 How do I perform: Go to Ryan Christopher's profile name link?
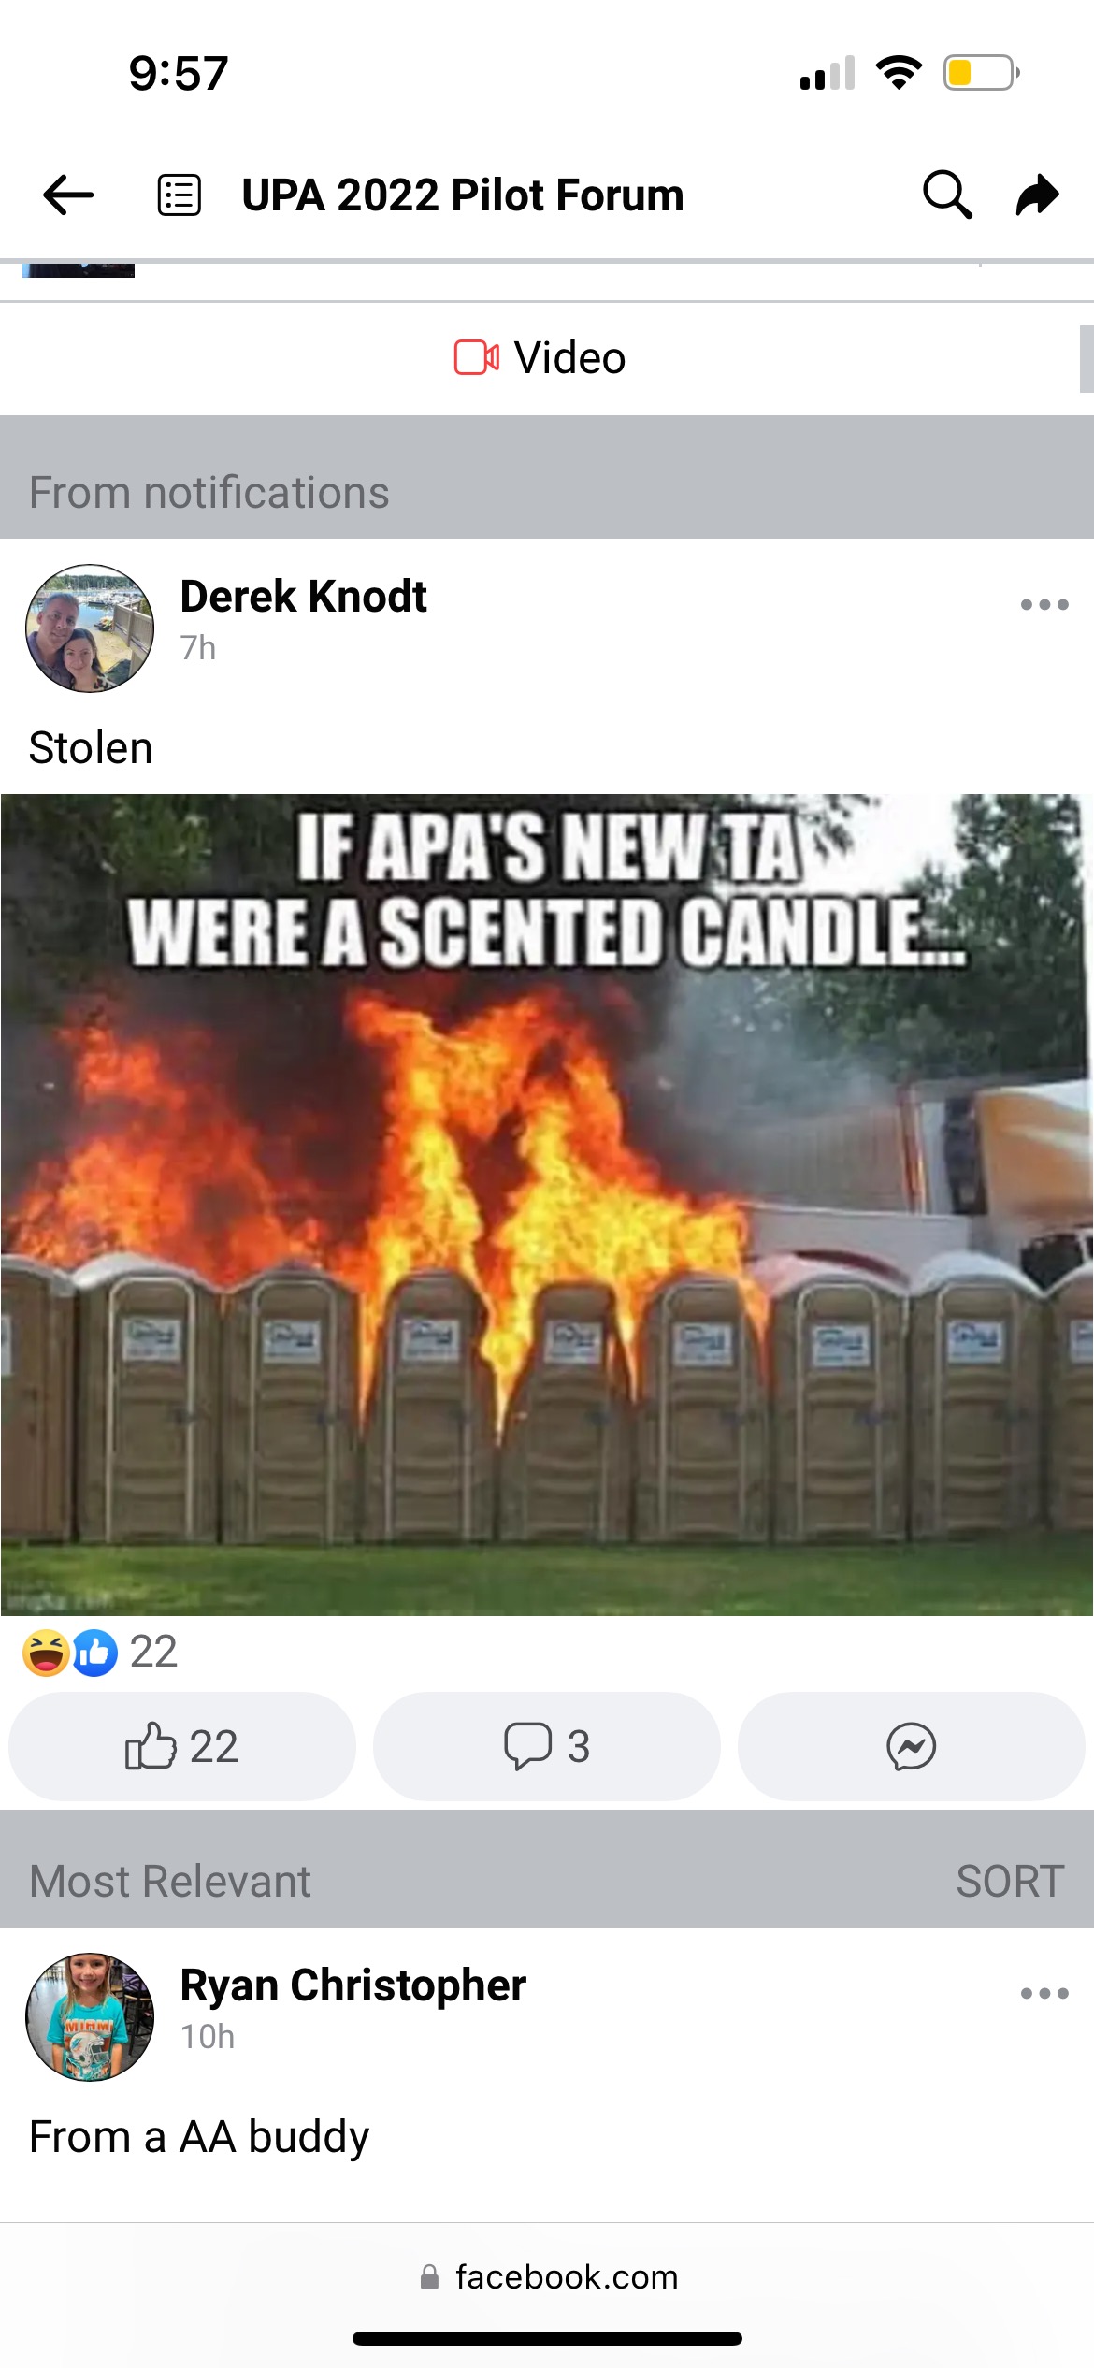353,1985
